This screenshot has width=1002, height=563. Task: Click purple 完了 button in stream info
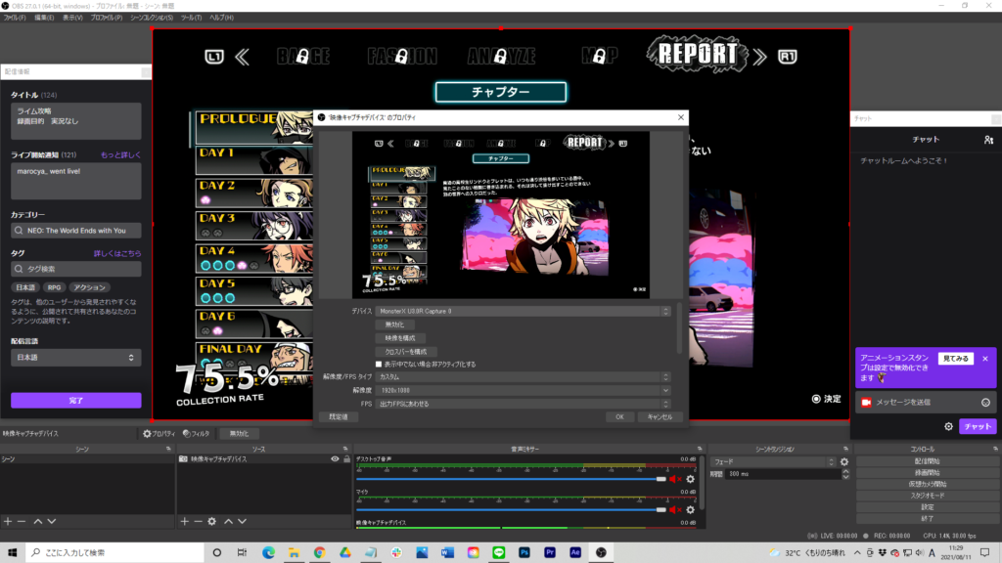(x=76, y=400)
